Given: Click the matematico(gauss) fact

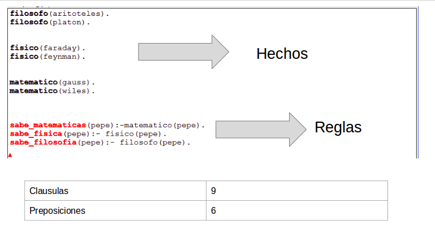Looking at the screenshot, I should [52, 82].
